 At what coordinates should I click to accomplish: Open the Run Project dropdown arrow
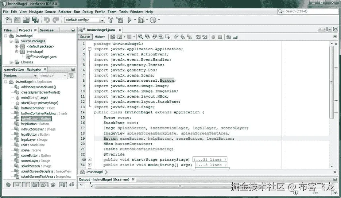[x=135, y=20]
